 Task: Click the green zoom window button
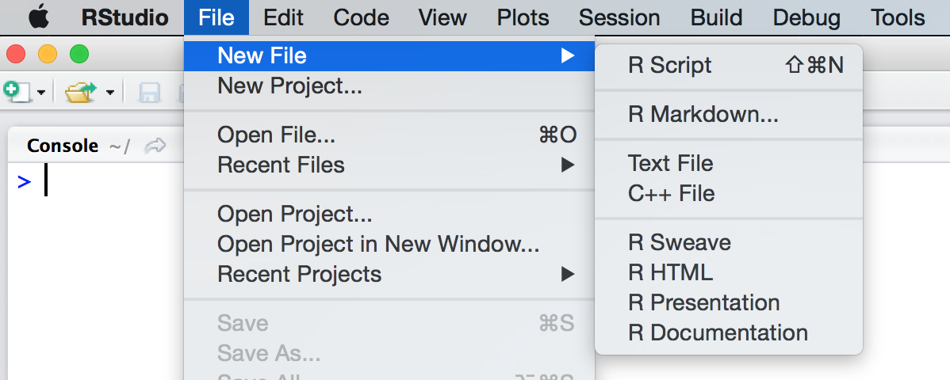click(x=79, y=55)
